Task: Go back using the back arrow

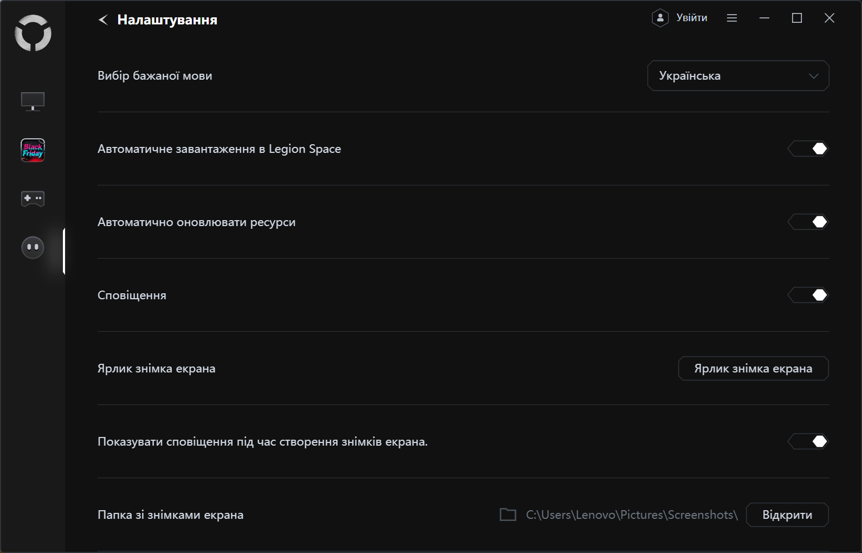Action: pos(103,20)
